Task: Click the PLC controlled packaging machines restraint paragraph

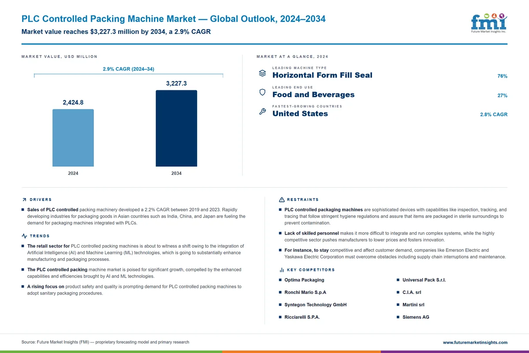Action: point(395,216)
